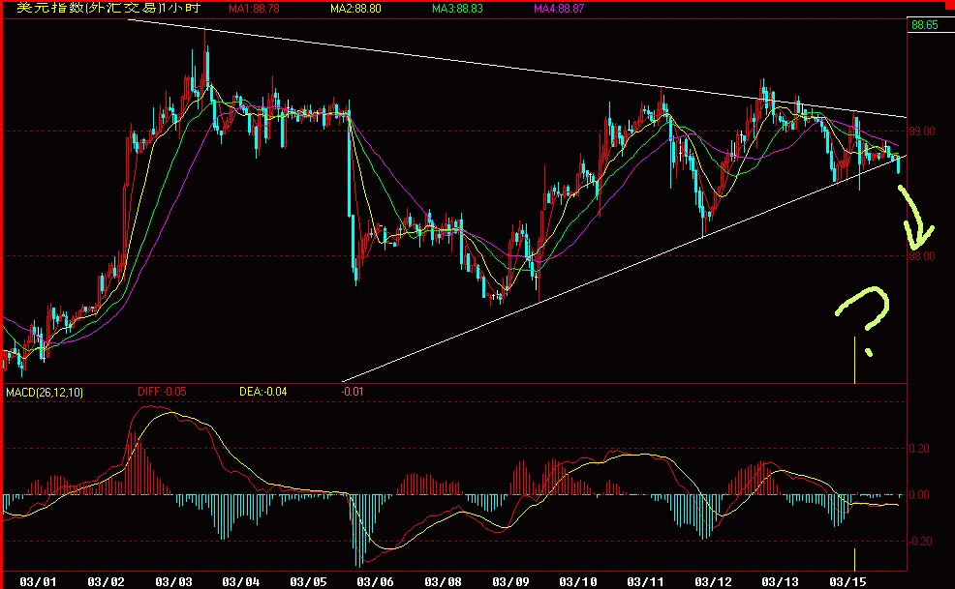
Task: Click the 03/12 date label
Action: pyautogui.click(x=713, y=581)
